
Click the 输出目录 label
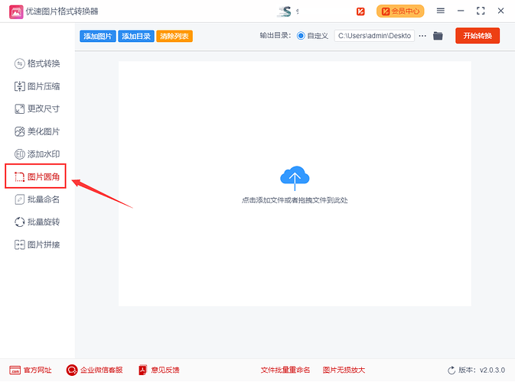275,35
